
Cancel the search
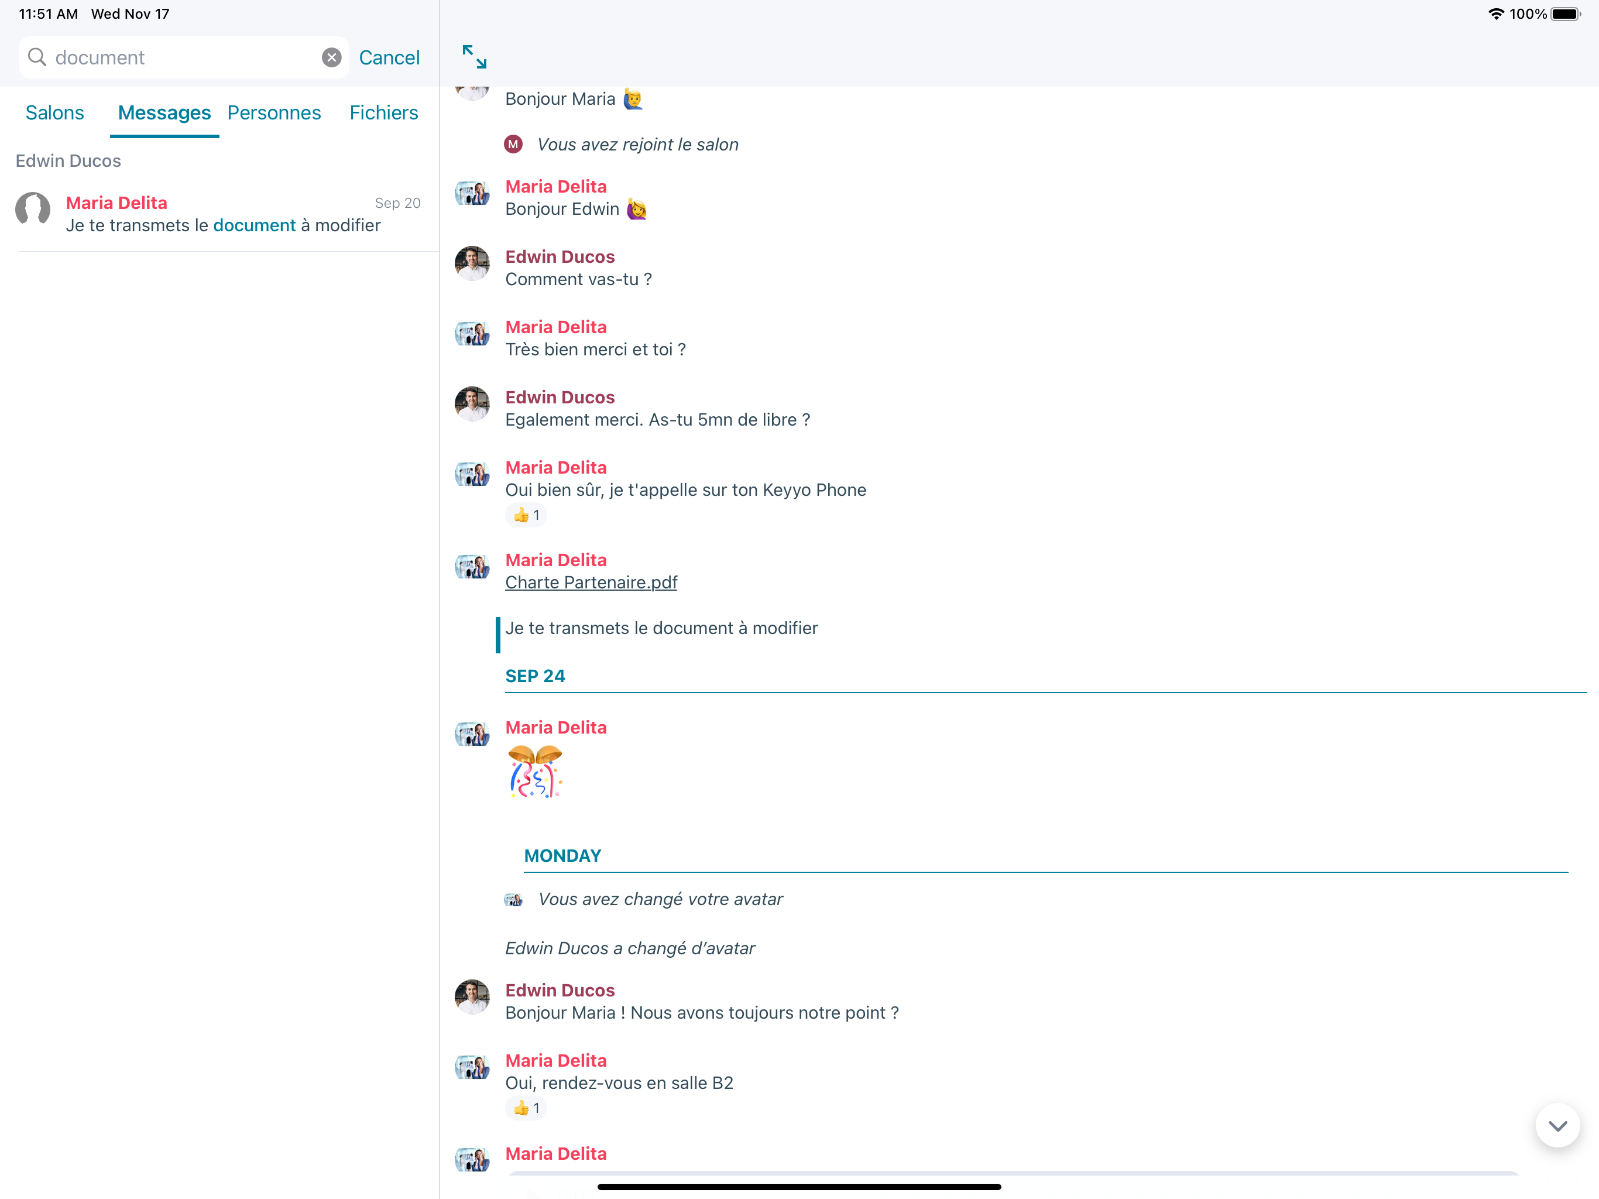point(389,58)
